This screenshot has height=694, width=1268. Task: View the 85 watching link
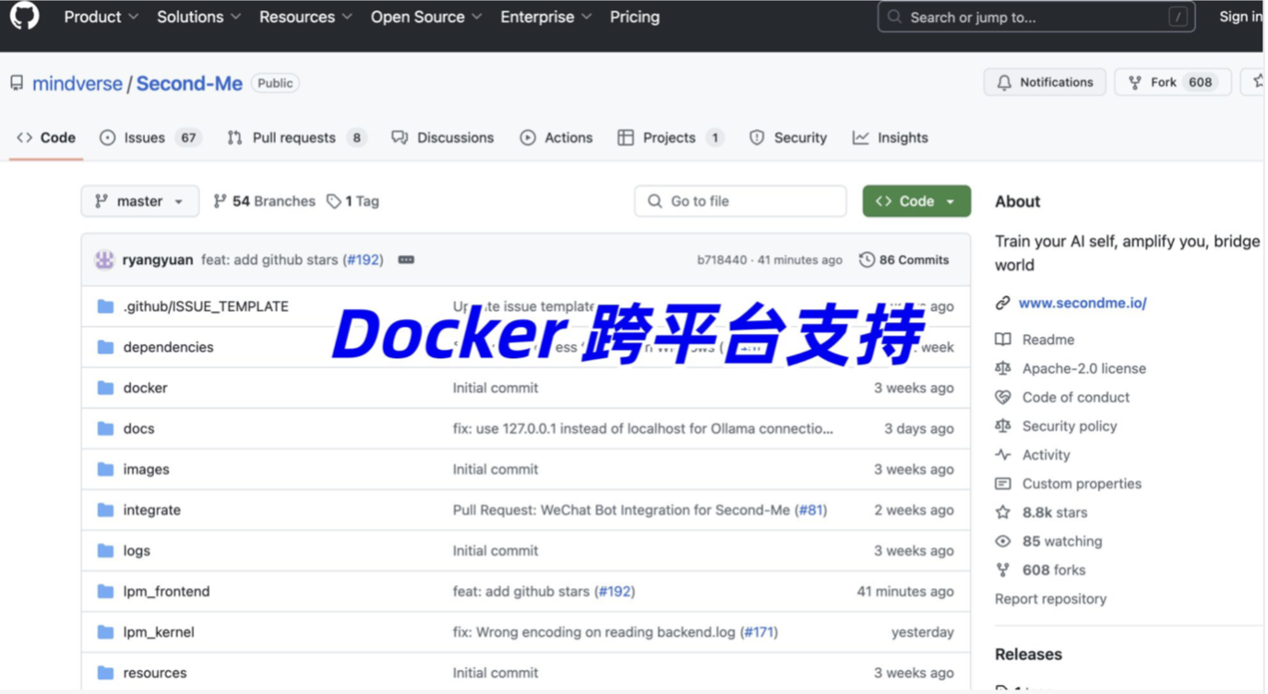click(x=1062, y=541)
